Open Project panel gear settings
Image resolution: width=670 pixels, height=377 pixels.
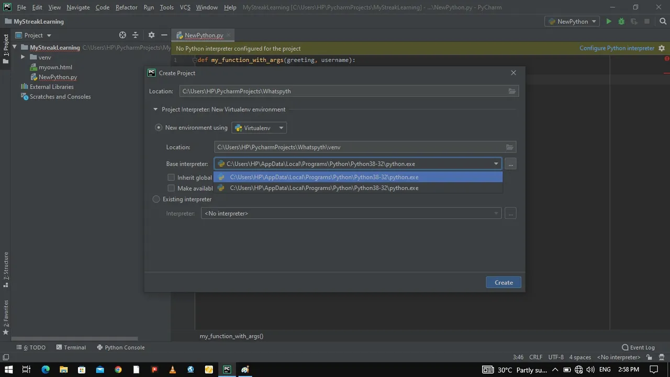pos(151,35)
